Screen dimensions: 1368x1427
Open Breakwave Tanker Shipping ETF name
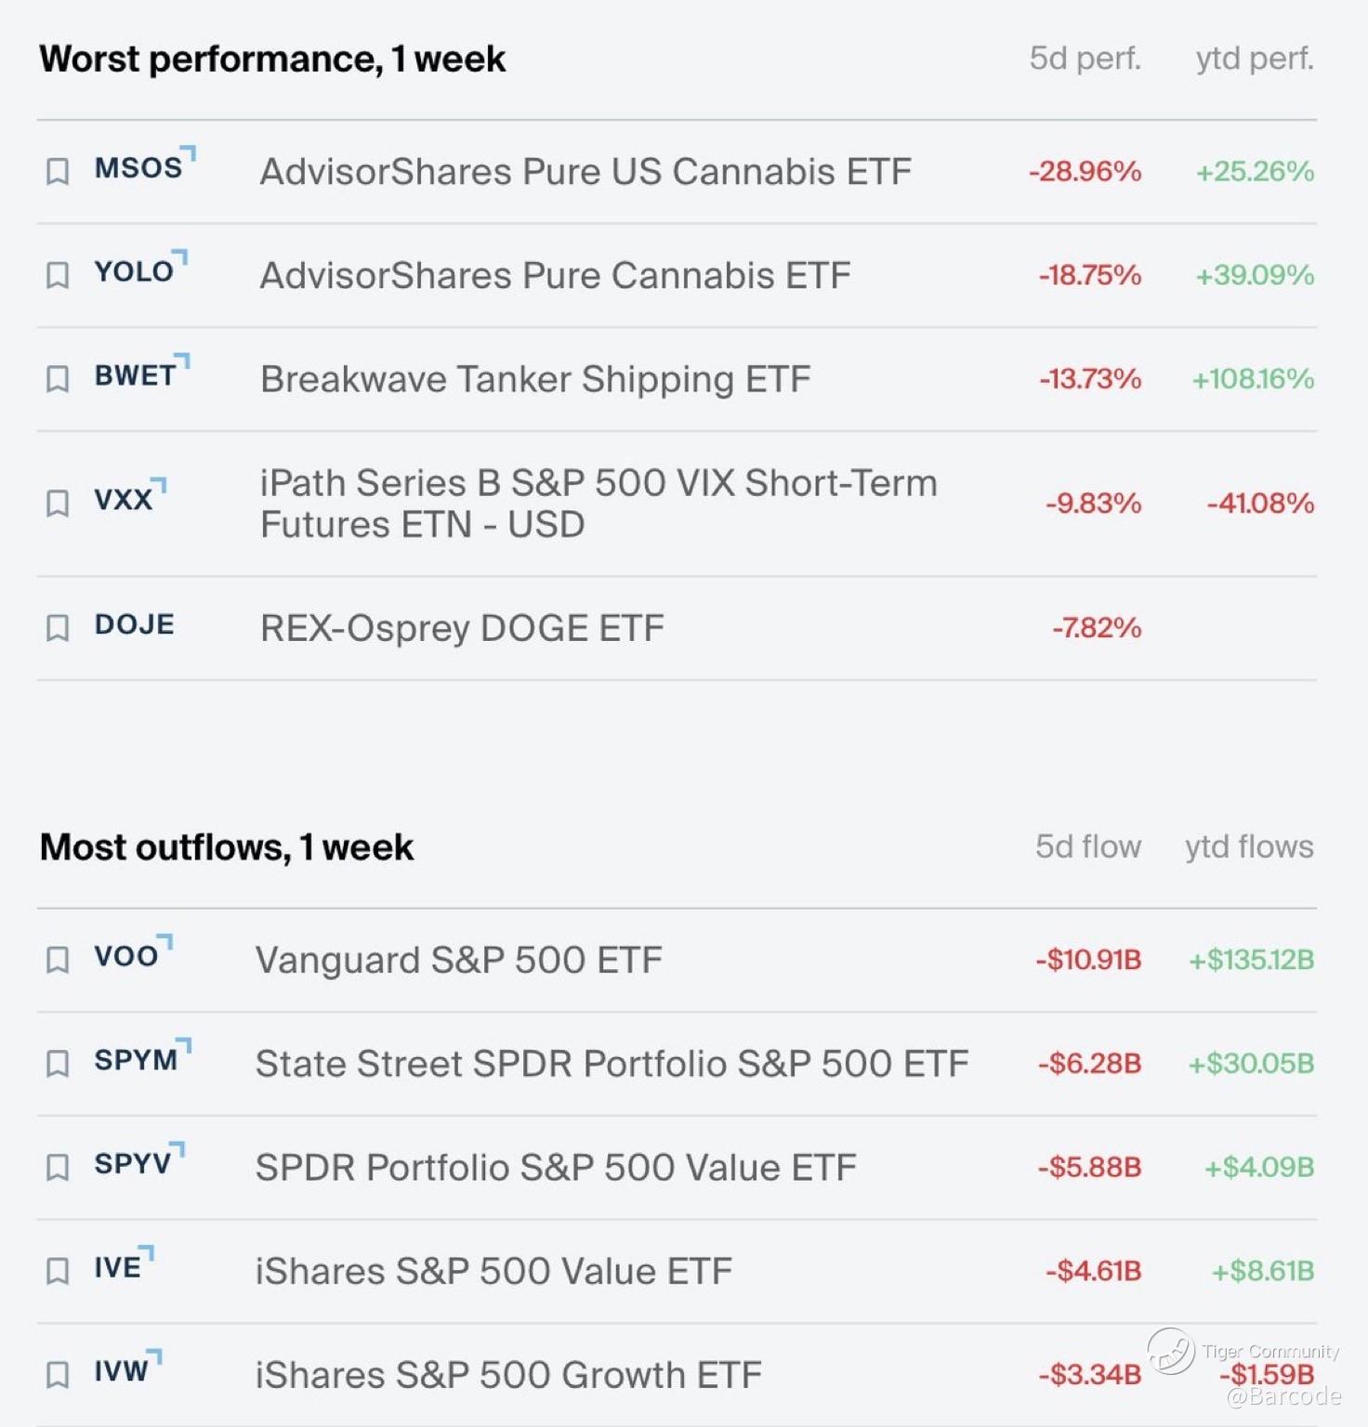(x=535, y=379)
